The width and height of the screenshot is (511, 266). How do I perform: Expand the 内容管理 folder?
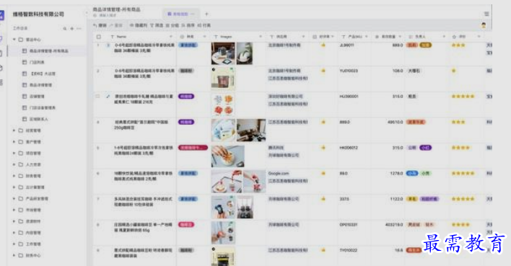pyautogui.click(x=14, y=233)
